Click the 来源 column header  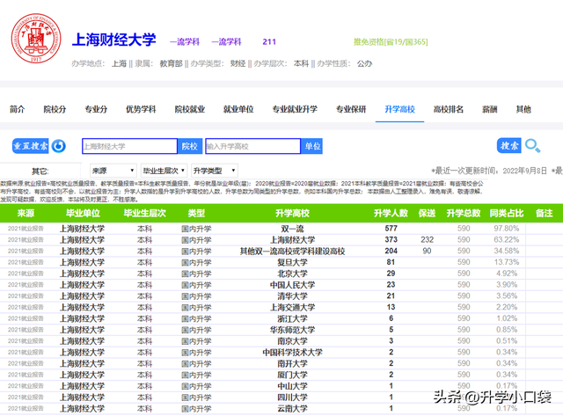click(26, 213)
